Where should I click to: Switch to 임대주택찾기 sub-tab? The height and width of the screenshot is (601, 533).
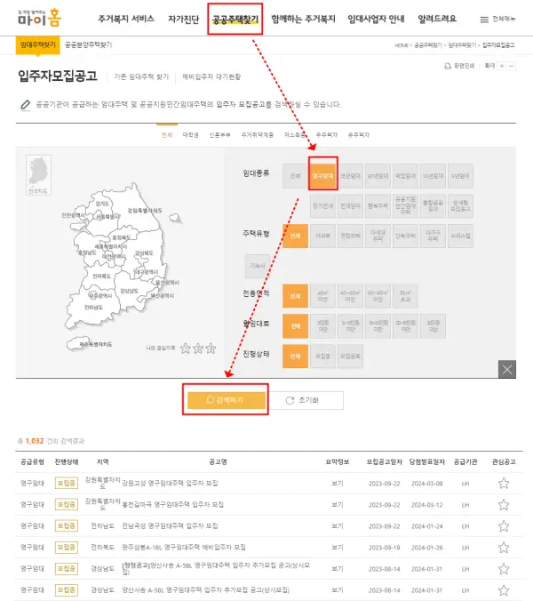pyautogui.click(x=38, y=45)
